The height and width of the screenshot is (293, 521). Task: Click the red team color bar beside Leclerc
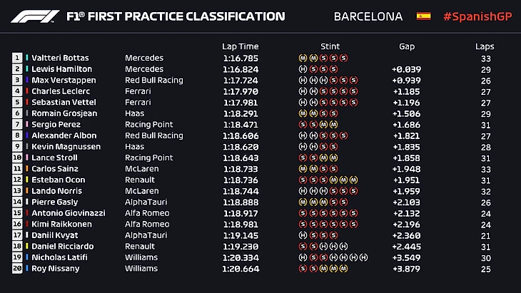pyautogui.click(x=27, y=91)
